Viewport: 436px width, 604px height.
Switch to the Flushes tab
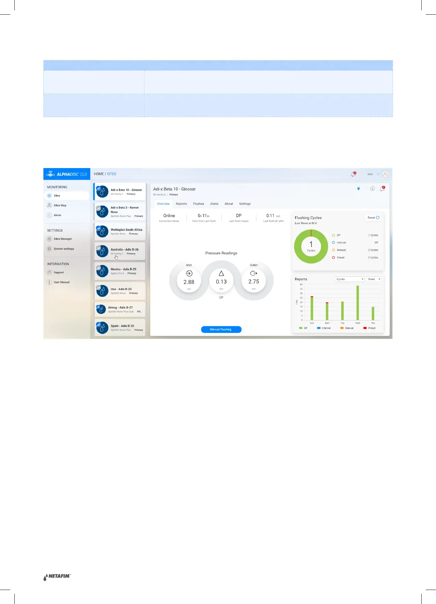(198, 204)
